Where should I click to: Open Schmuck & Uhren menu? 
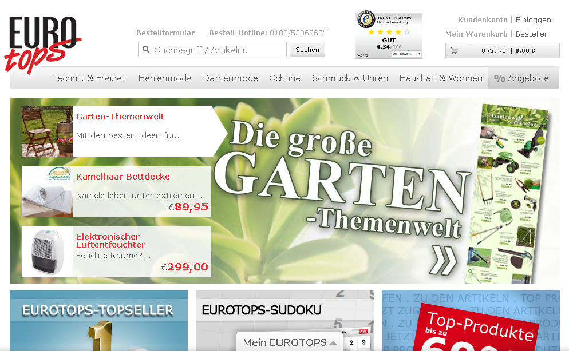point(350,78)
